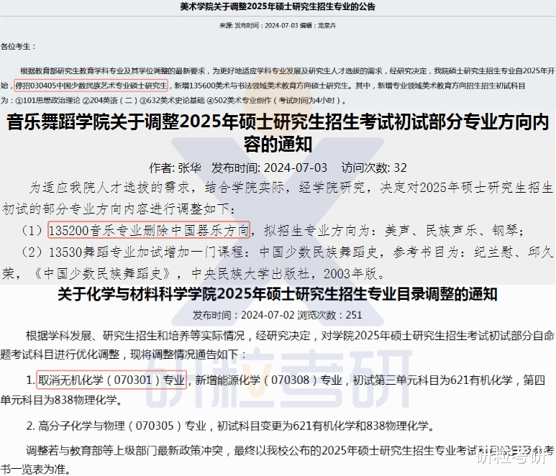Click the red-boxed 取消无机化学（070301）专业 text

pos(111,380)
